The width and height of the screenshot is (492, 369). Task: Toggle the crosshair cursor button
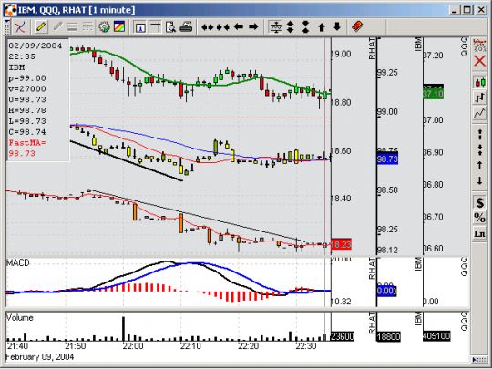(x=155, y=27)
